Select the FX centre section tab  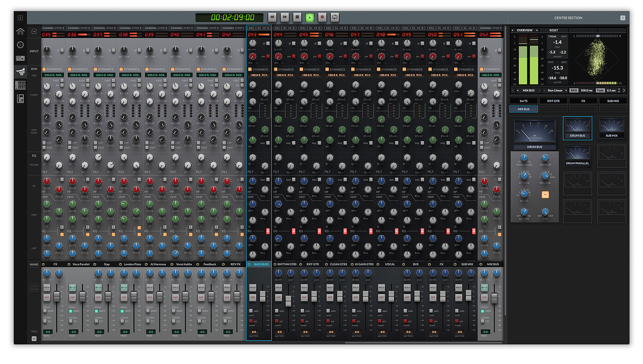coord(583,101)
